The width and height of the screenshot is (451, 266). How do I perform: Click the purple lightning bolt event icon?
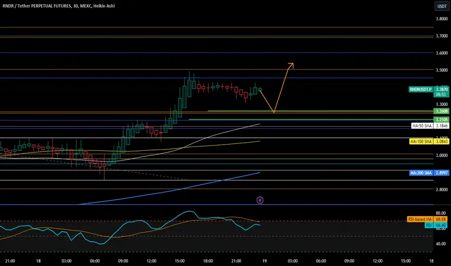click(260, 200)
